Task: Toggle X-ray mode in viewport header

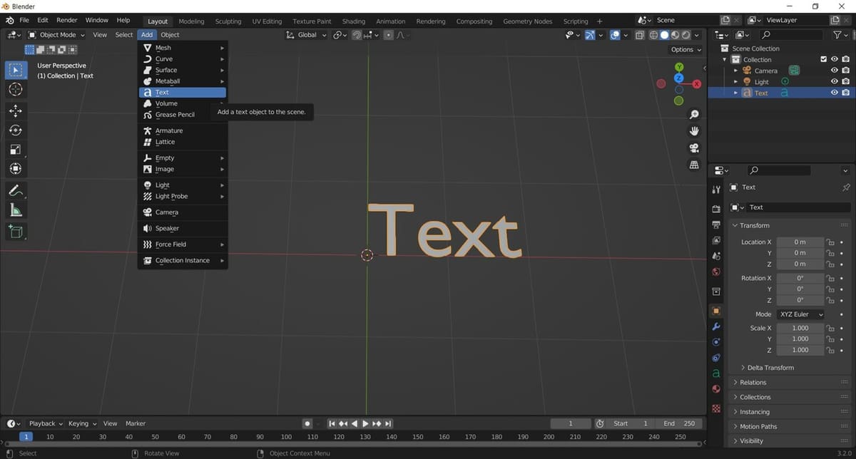Action: pos(640,35)
